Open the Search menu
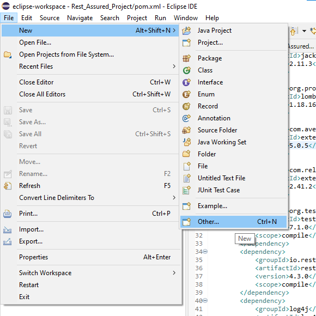Image resolution: width=316 pixels, height=316 pixels. (x=110, y=18)
